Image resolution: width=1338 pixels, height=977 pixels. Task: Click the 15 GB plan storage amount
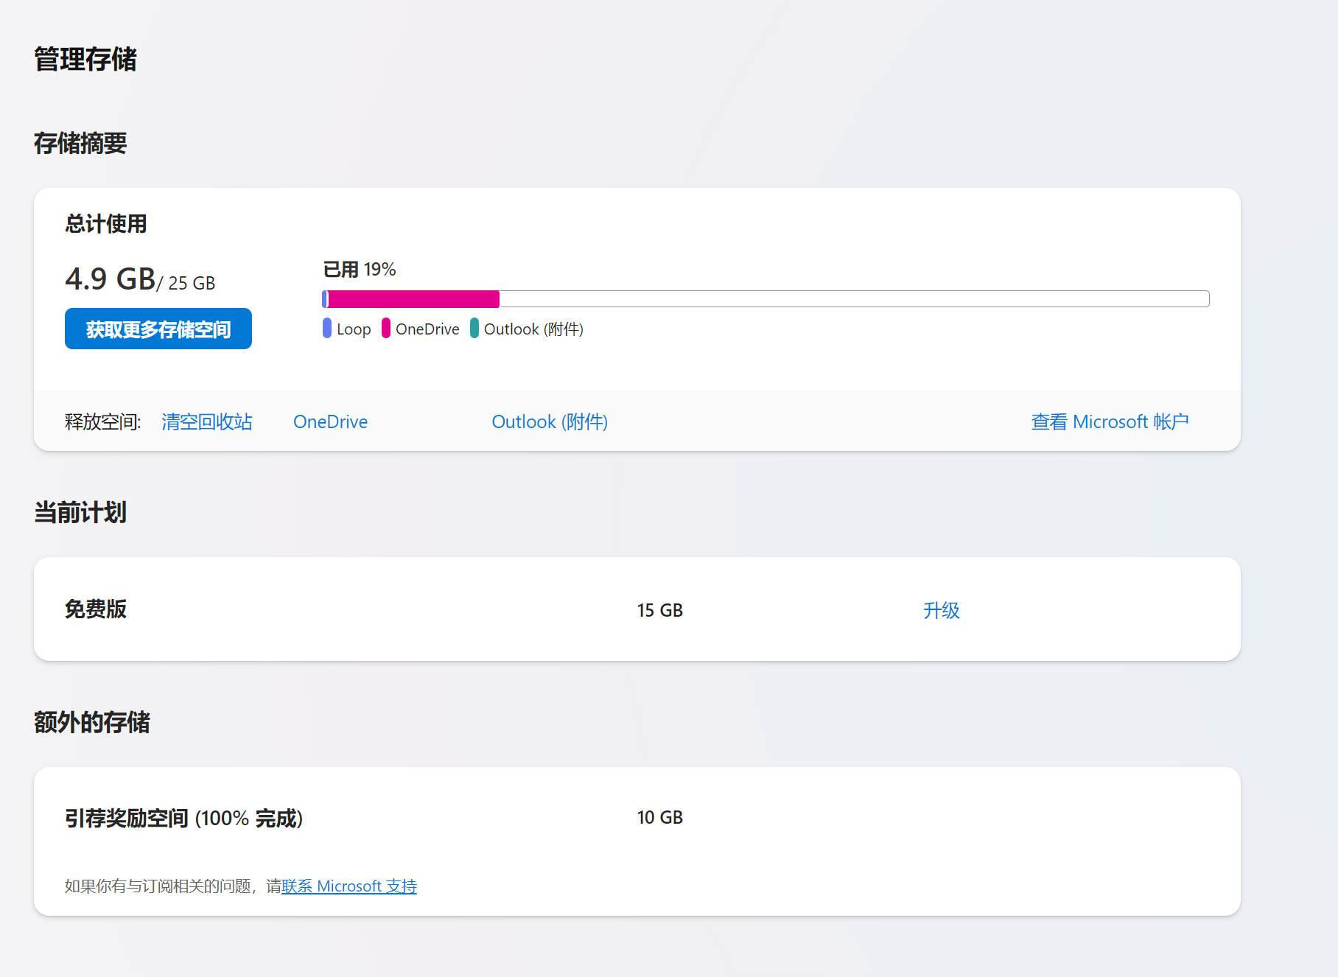click(660, 610)
